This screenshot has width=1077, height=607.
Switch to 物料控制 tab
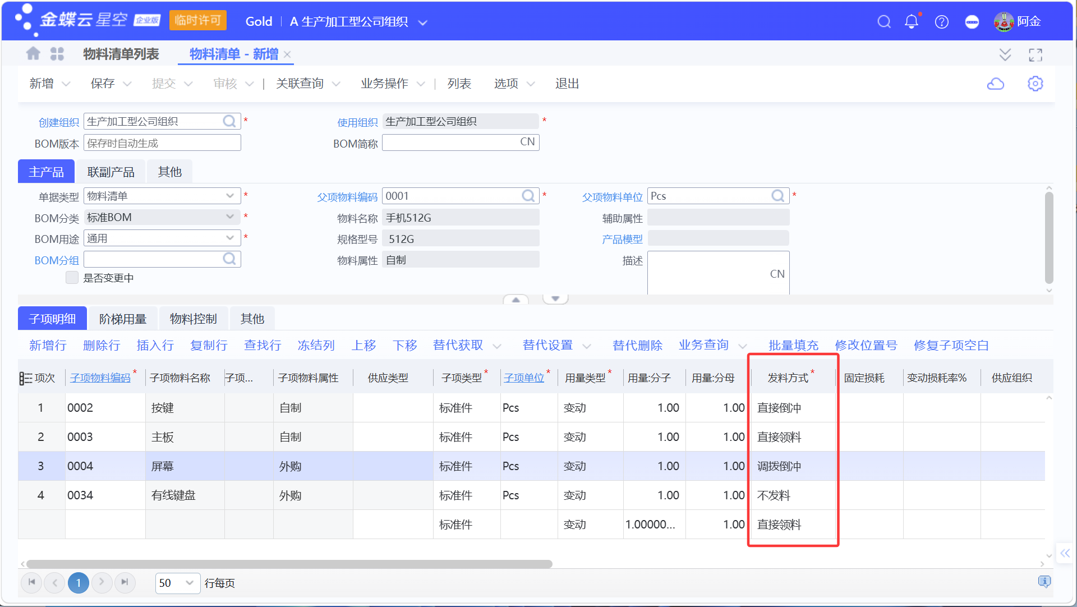[193, 319]
